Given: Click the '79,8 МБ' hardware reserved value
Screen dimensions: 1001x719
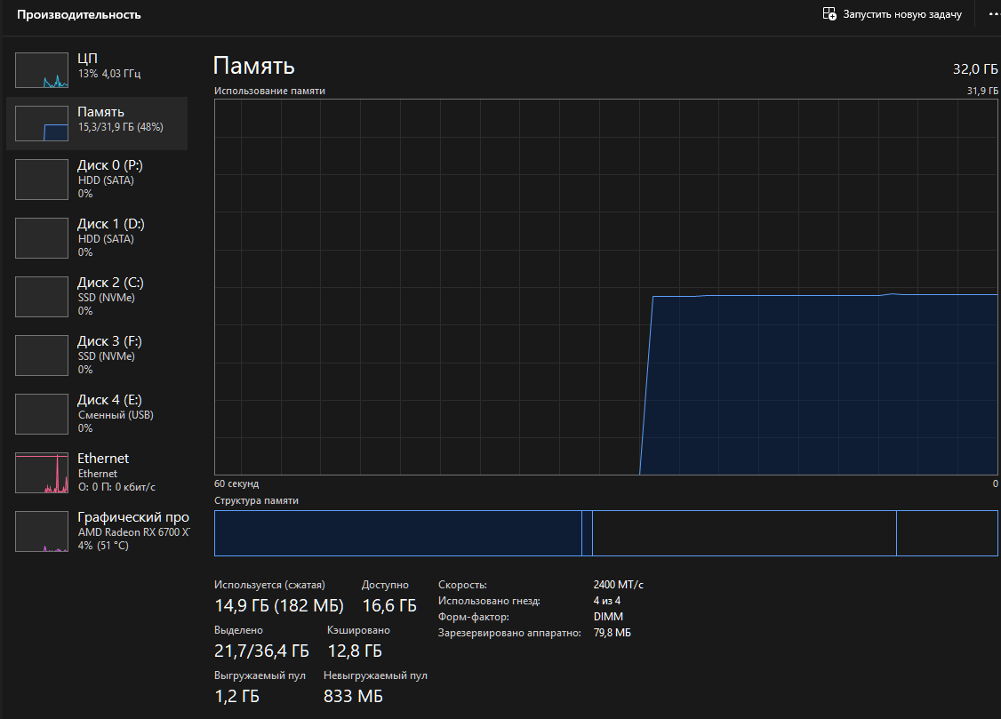Looking at the screenshot, I should pyautogui.click(x=613, y=632).
